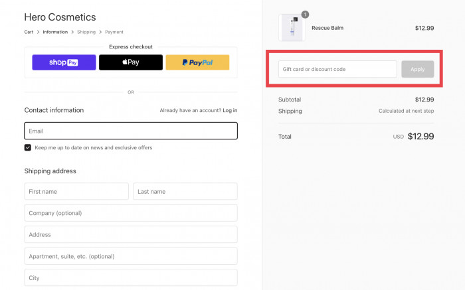Open the Log in link
The height and width of the screenshot is (290, 465).
[230, 110]
